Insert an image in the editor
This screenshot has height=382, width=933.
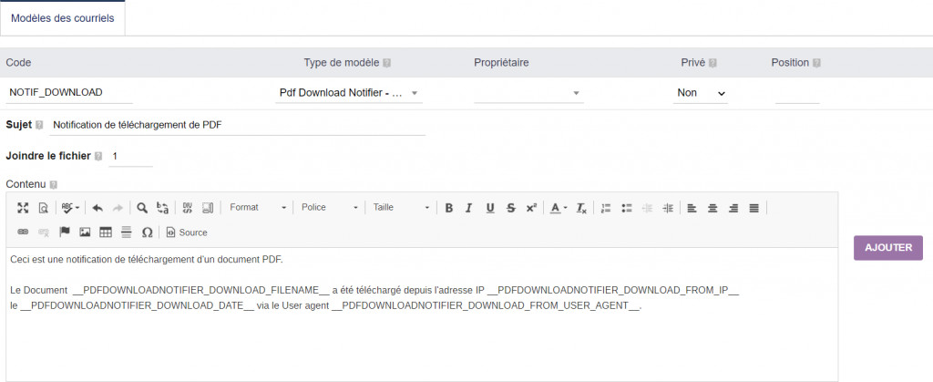pos(85,232)
